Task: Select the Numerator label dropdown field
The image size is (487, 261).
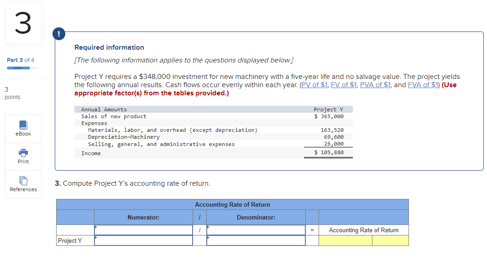Action: (143, 230)
